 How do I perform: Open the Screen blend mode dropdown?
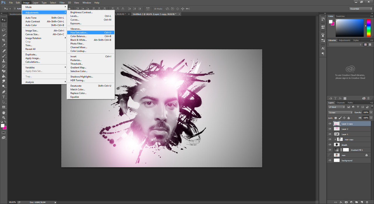[340, 112]
